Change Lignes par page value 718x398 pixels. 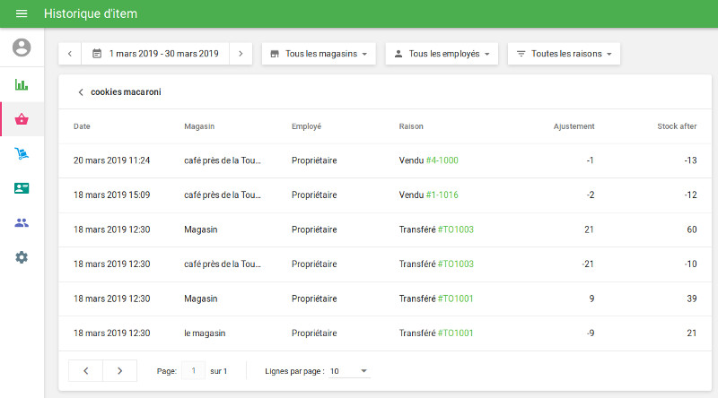coord(348,371)
